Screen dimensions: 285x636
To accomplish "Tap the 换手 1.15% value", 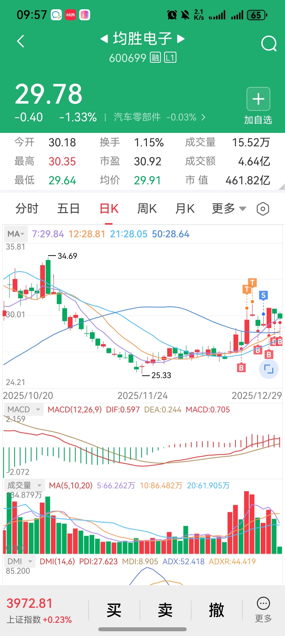I will click(149, 142).
